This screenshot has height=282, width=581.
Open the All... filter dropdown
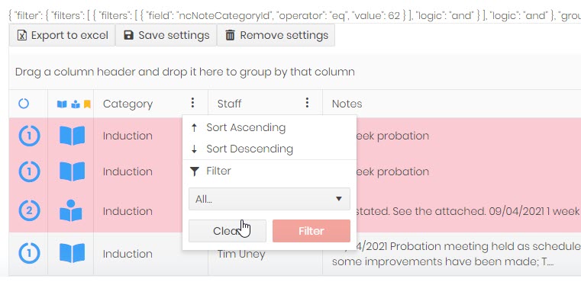click(270, 199)
